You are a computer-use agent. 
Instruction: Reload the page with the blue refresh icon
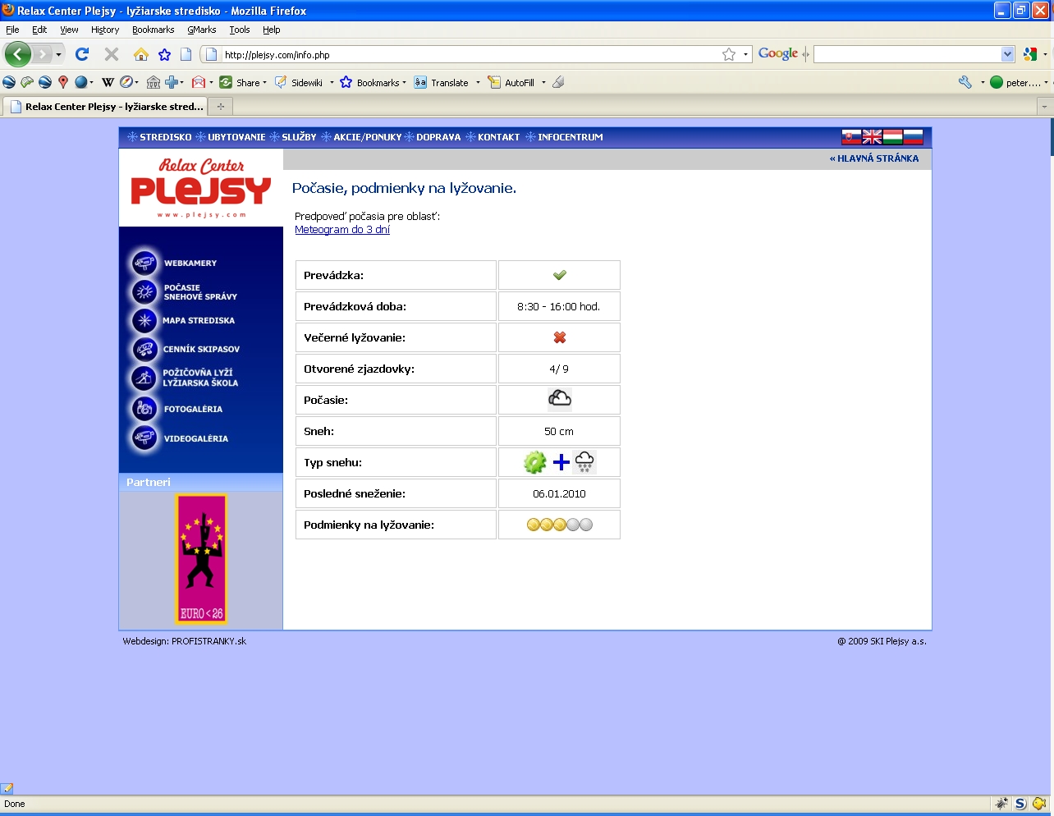[82, 54]
